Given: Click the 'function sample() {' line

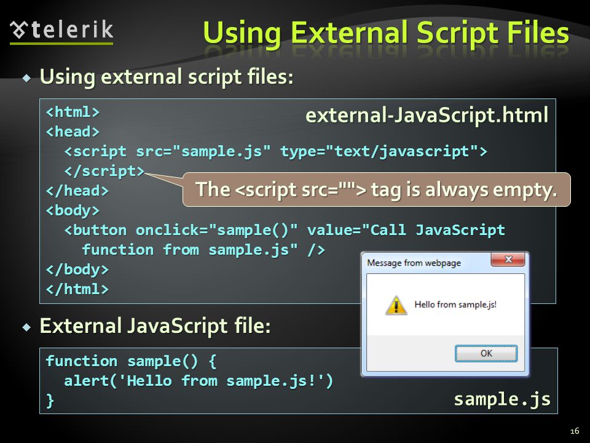Looking at the screenshot, I should pyautogui.click(x=132, y=361).
